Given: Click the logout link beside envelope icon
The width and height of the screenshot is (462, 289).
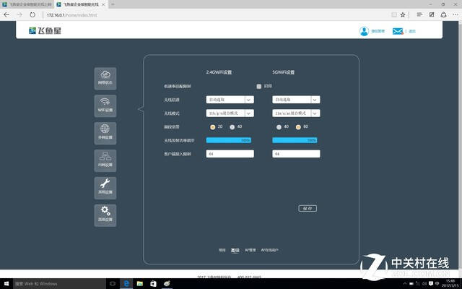Looking at the screenshot, I should click(x=412, y=31).
